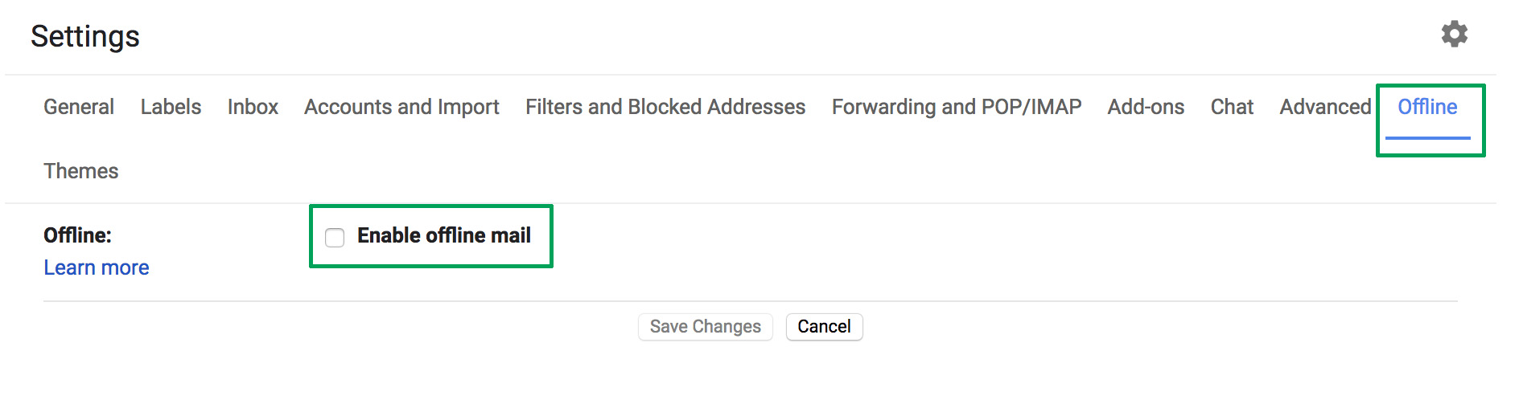
Task: Follow the Learn more link
Action: coord(97,267)
